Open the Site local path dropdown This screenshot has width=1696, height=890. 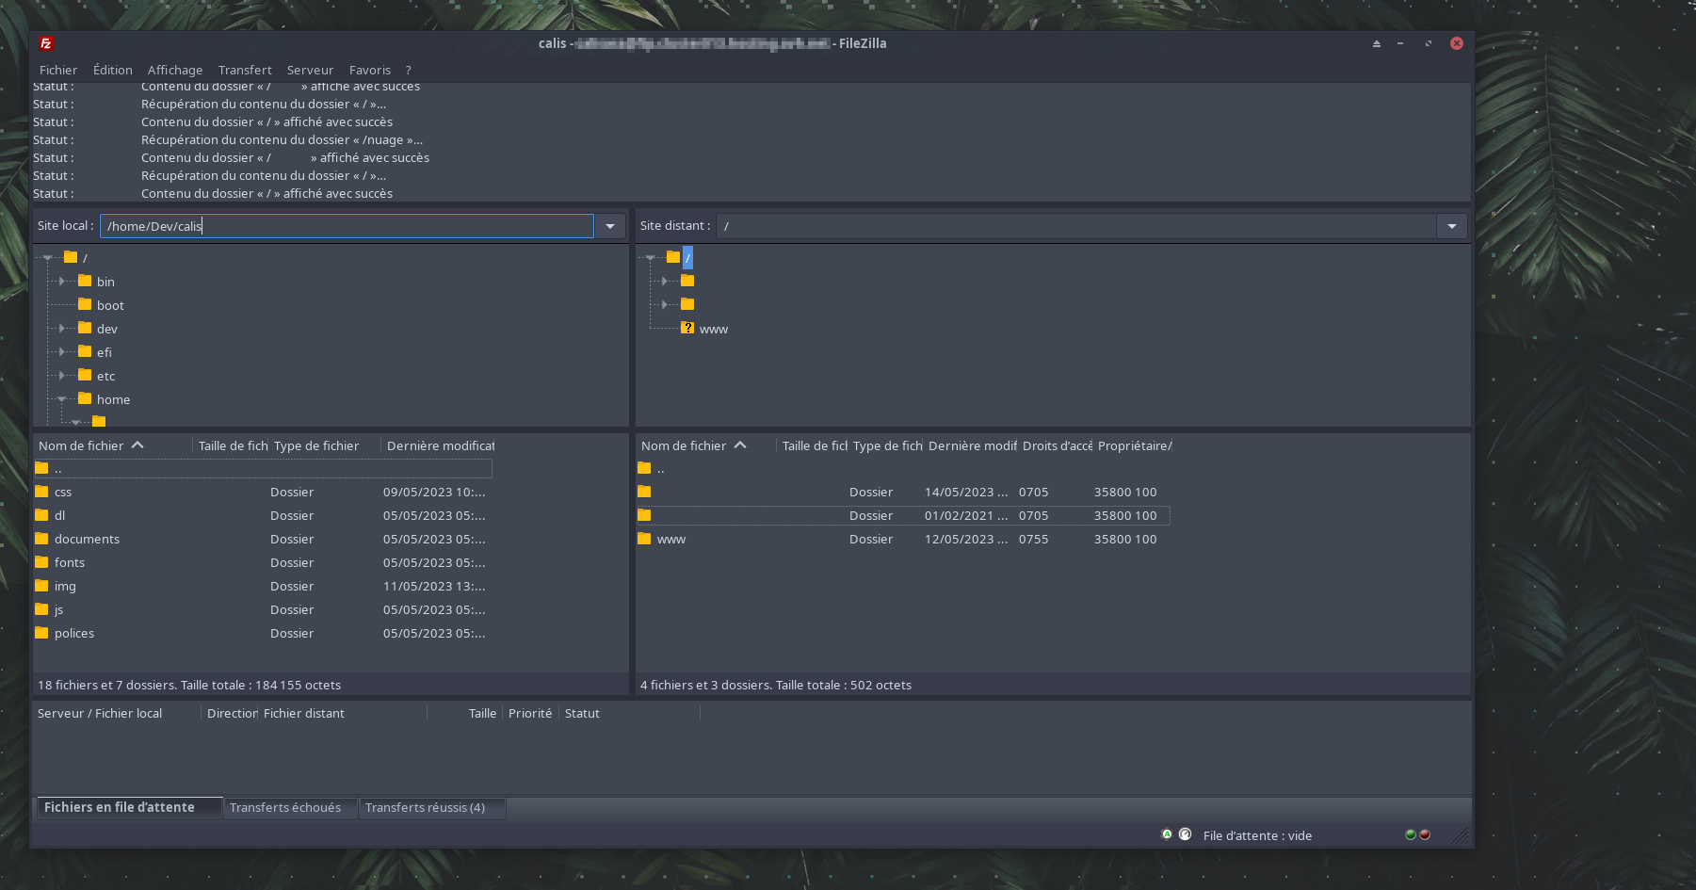point(610,226)
